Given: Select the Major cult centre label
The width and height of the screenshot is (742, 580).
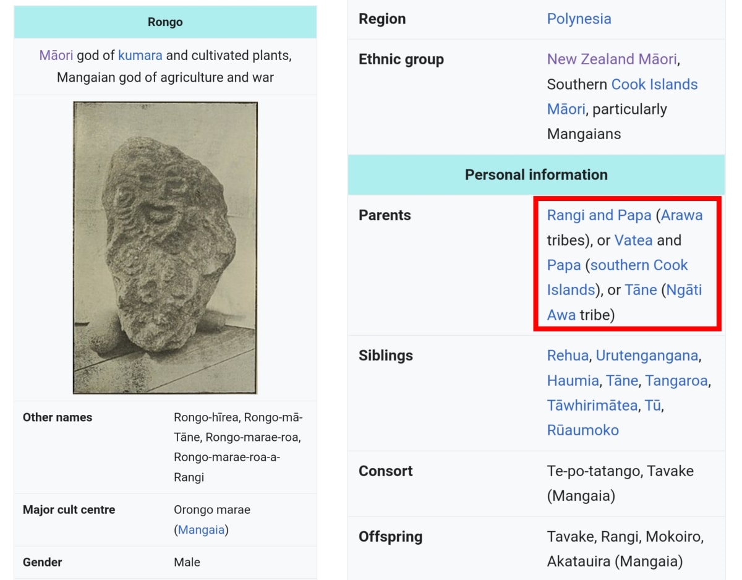Looking at the screenshot, I should 69,510.
